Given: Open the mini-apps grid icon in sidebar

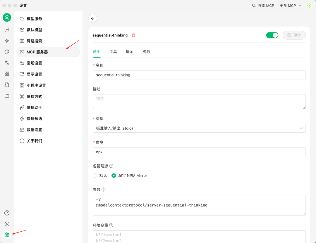Looking at the screenshot, I should click(x=7, y=74).
